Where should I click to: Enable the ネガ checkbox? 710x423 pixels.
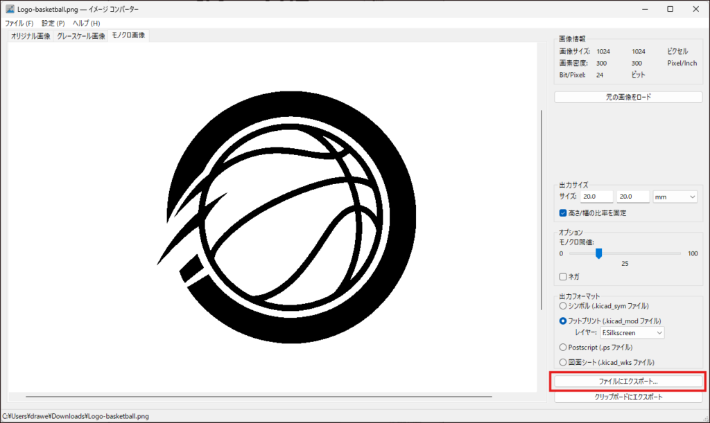click(x=563, y=277)
